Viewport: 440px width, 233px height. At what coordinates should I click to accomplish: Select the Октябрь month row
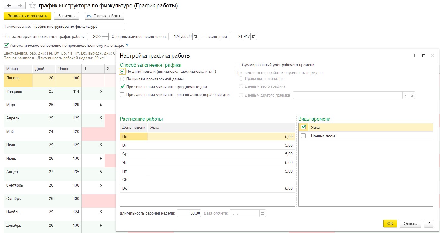60,201
